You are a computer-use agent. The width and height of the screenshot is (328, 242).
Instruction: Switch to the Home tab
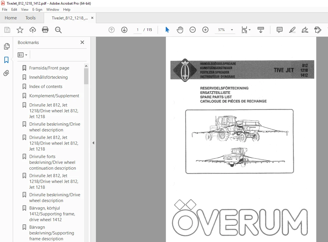coord(11,18)
